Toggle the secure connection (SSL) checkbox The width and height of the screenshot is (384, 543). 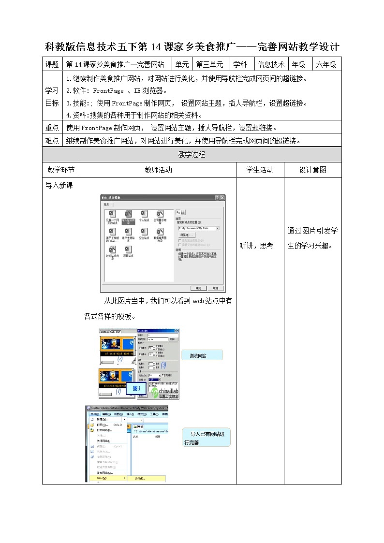(180, 245)
